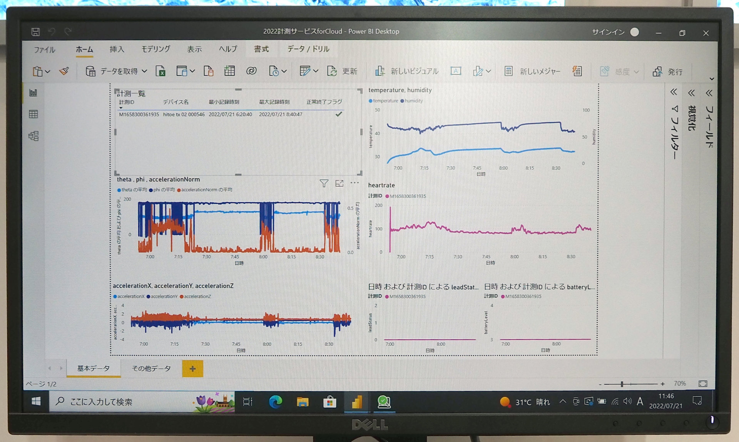The height and width of the screenshot is (442, 739).
Task: Open the SQL Server document icon
Action: tap(208, 71)
